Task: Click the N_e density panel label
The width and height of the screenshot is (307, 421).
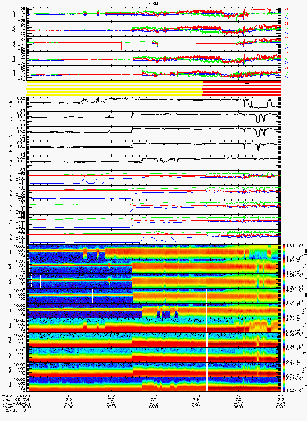Action: [11, 148]
